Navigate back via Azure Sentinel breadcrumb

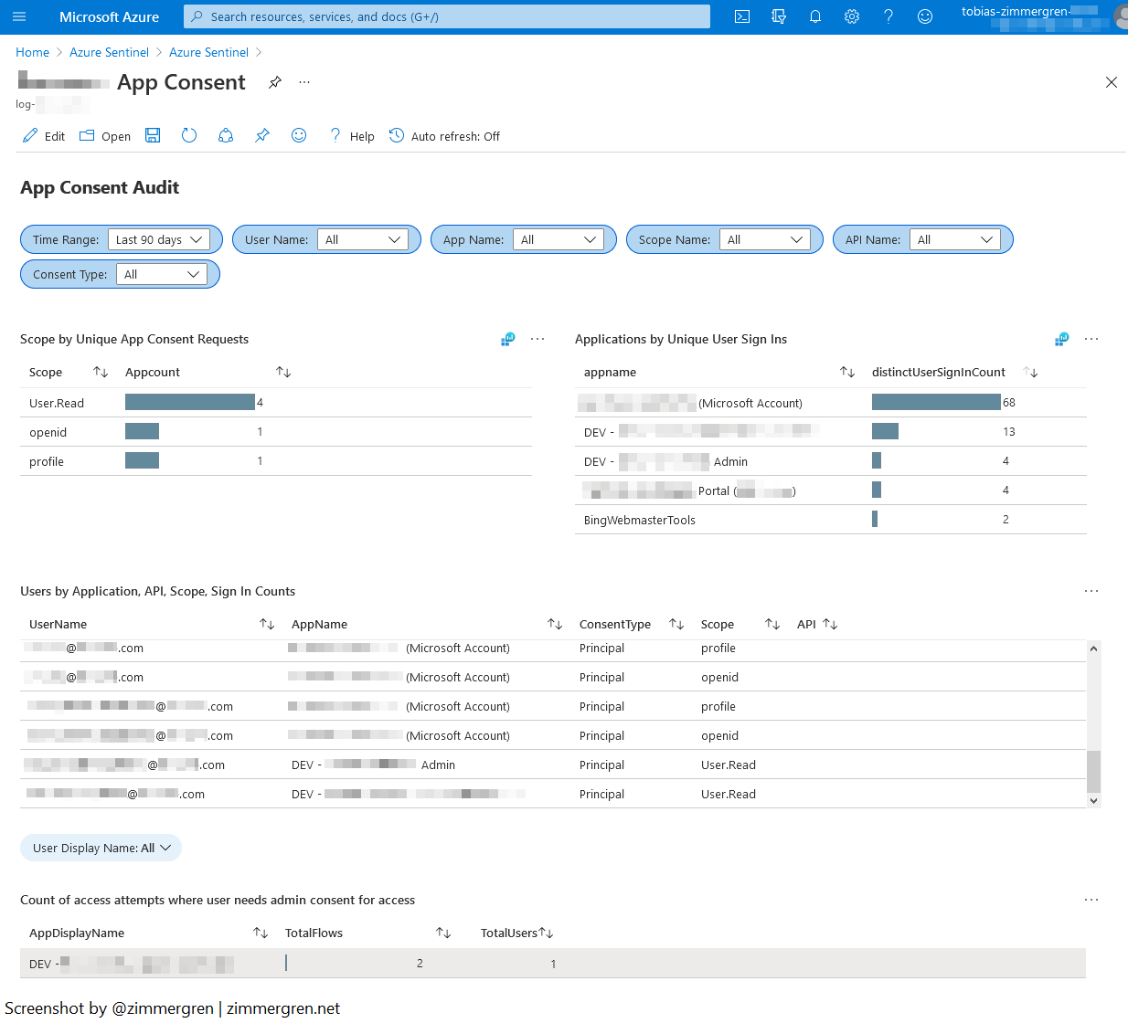(109, 52)
